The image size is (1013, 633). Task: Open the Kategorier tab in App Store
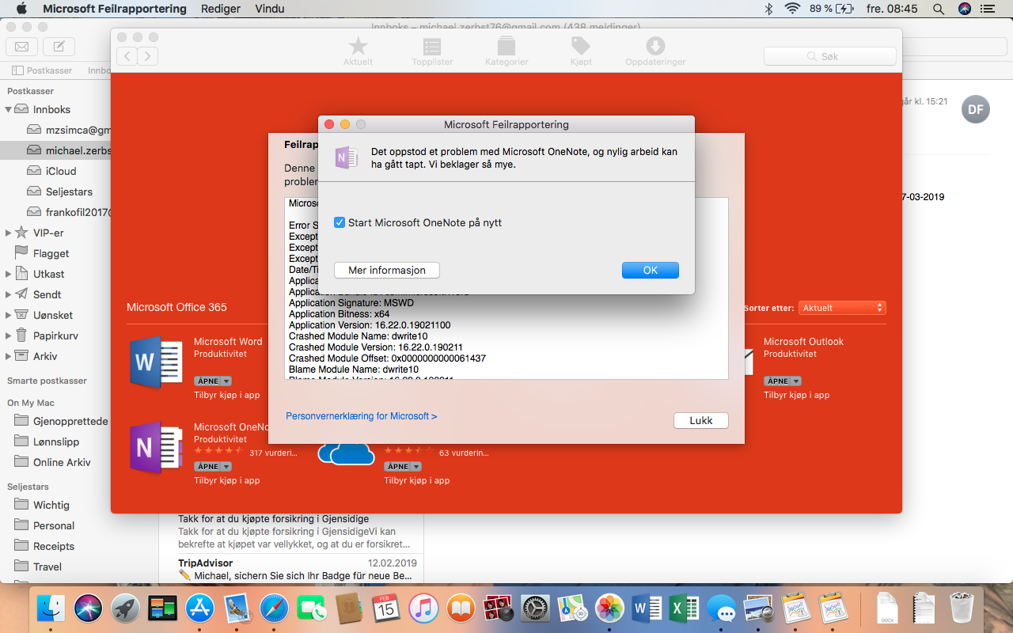pyautogui.click(x=506, y=51)
